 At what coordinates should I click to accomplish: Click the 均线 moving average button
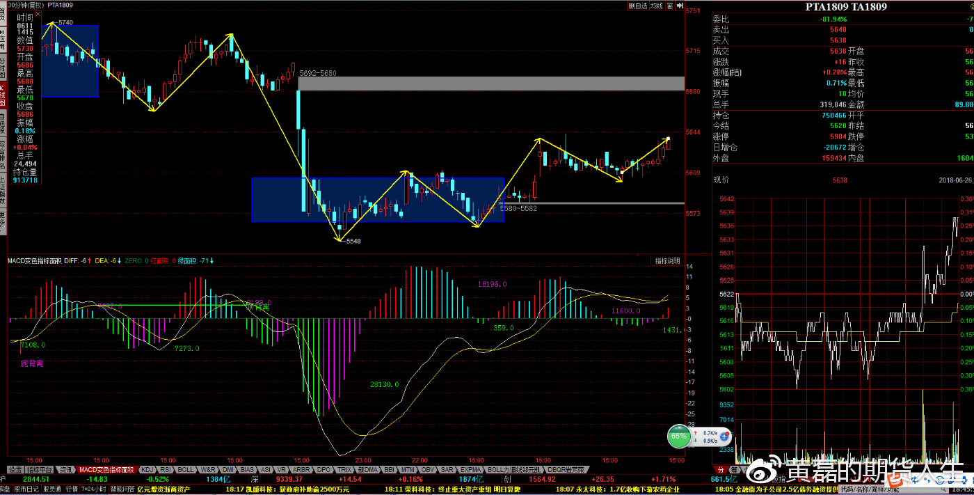[657, 6]
